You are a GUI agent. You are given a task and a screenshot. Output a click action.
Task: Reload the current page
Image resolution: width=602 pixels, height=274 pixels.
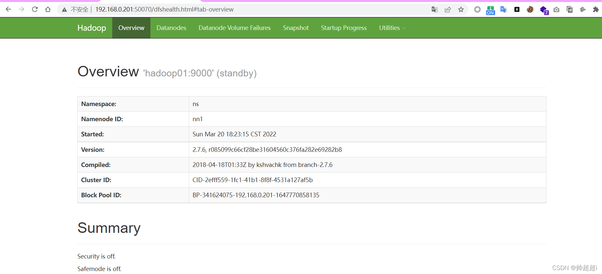point(35,9)
